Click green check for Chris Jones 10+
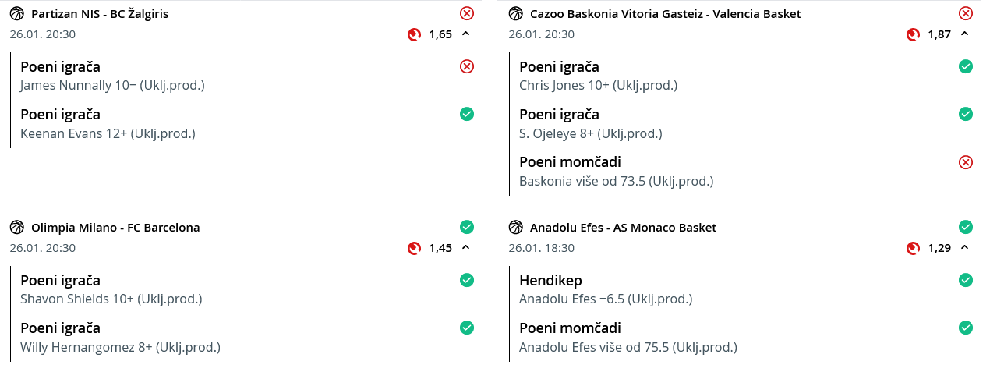This screenshot has height=379, width=990. pos(966,66)
